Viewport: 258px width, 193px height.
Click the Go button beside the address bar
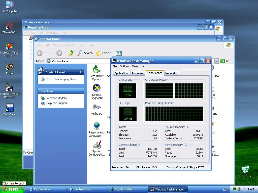click(225, 61)
